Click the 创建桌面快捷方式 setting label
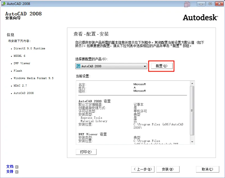This screenshot has width=225, height=178. click(92, 108)
